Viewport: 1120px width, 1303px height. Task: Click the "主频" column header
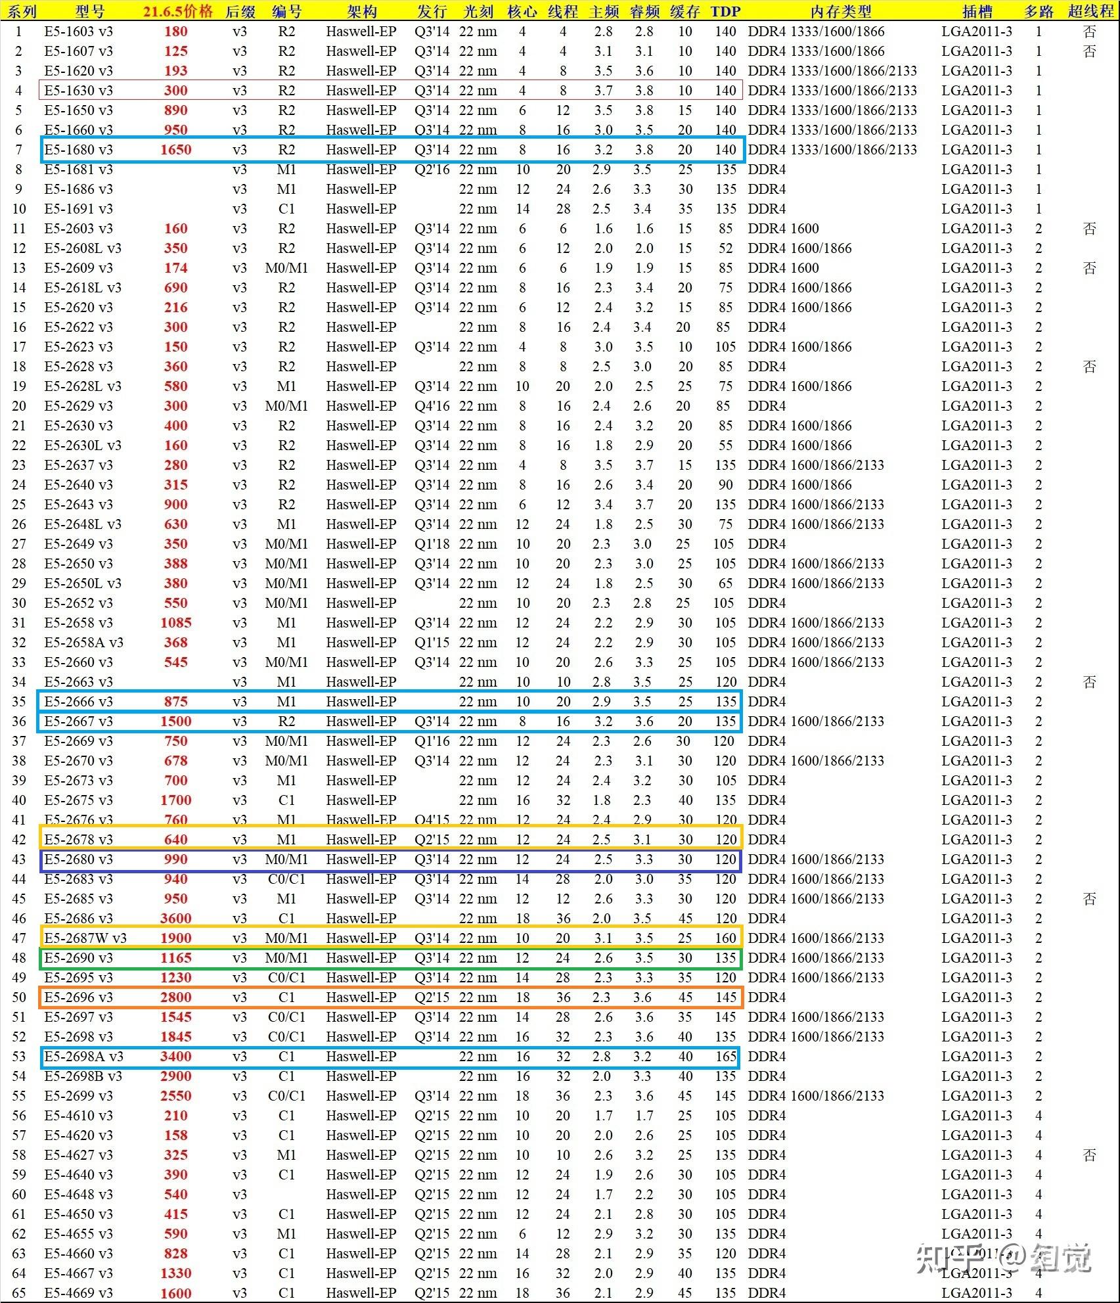point(604,11)
